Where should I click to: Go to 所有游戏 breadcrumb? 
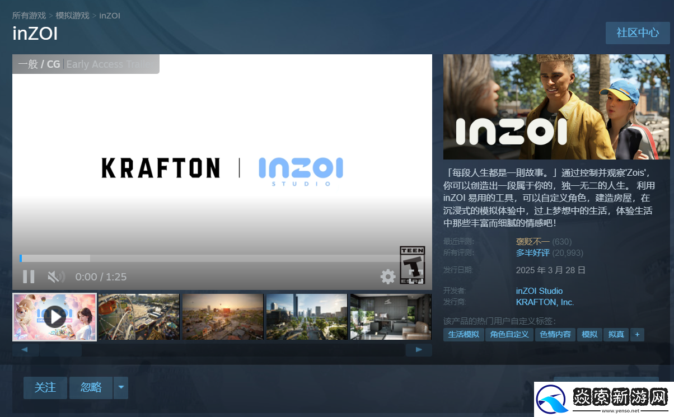click(29, 15)
